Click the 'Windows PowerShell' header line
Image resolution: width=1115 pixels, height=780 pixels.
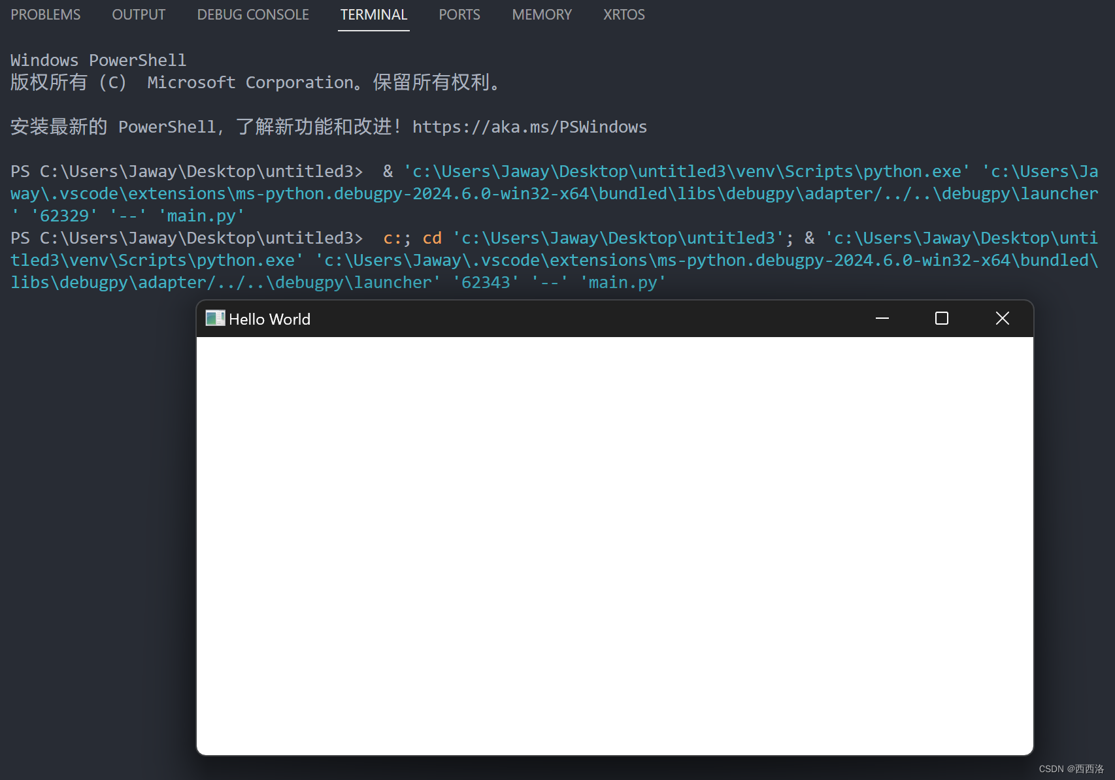[x=99, y=60]
